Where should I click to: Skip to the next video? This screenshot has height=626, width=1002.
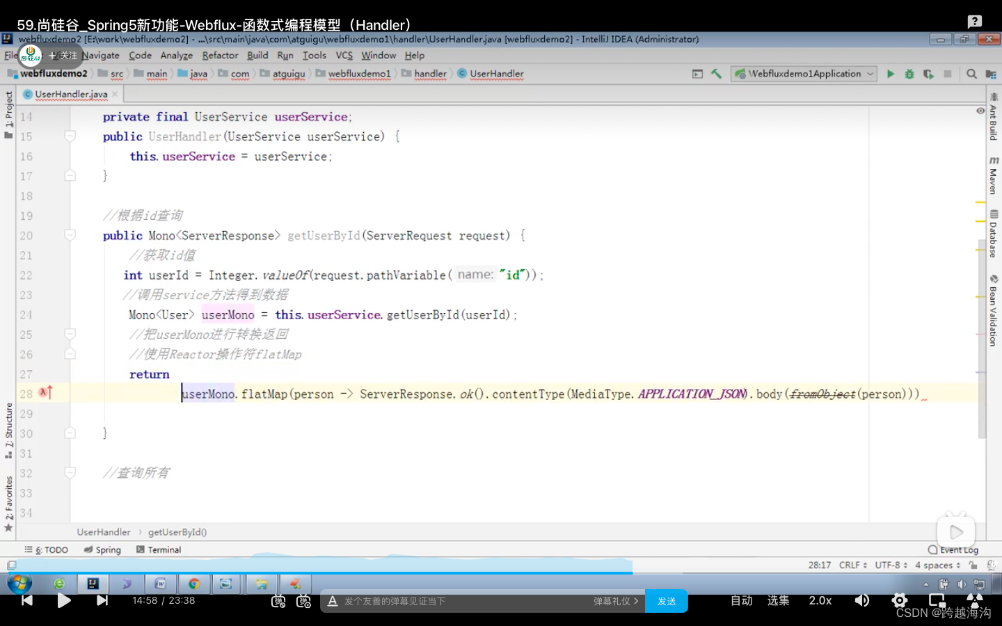point(102,600)
